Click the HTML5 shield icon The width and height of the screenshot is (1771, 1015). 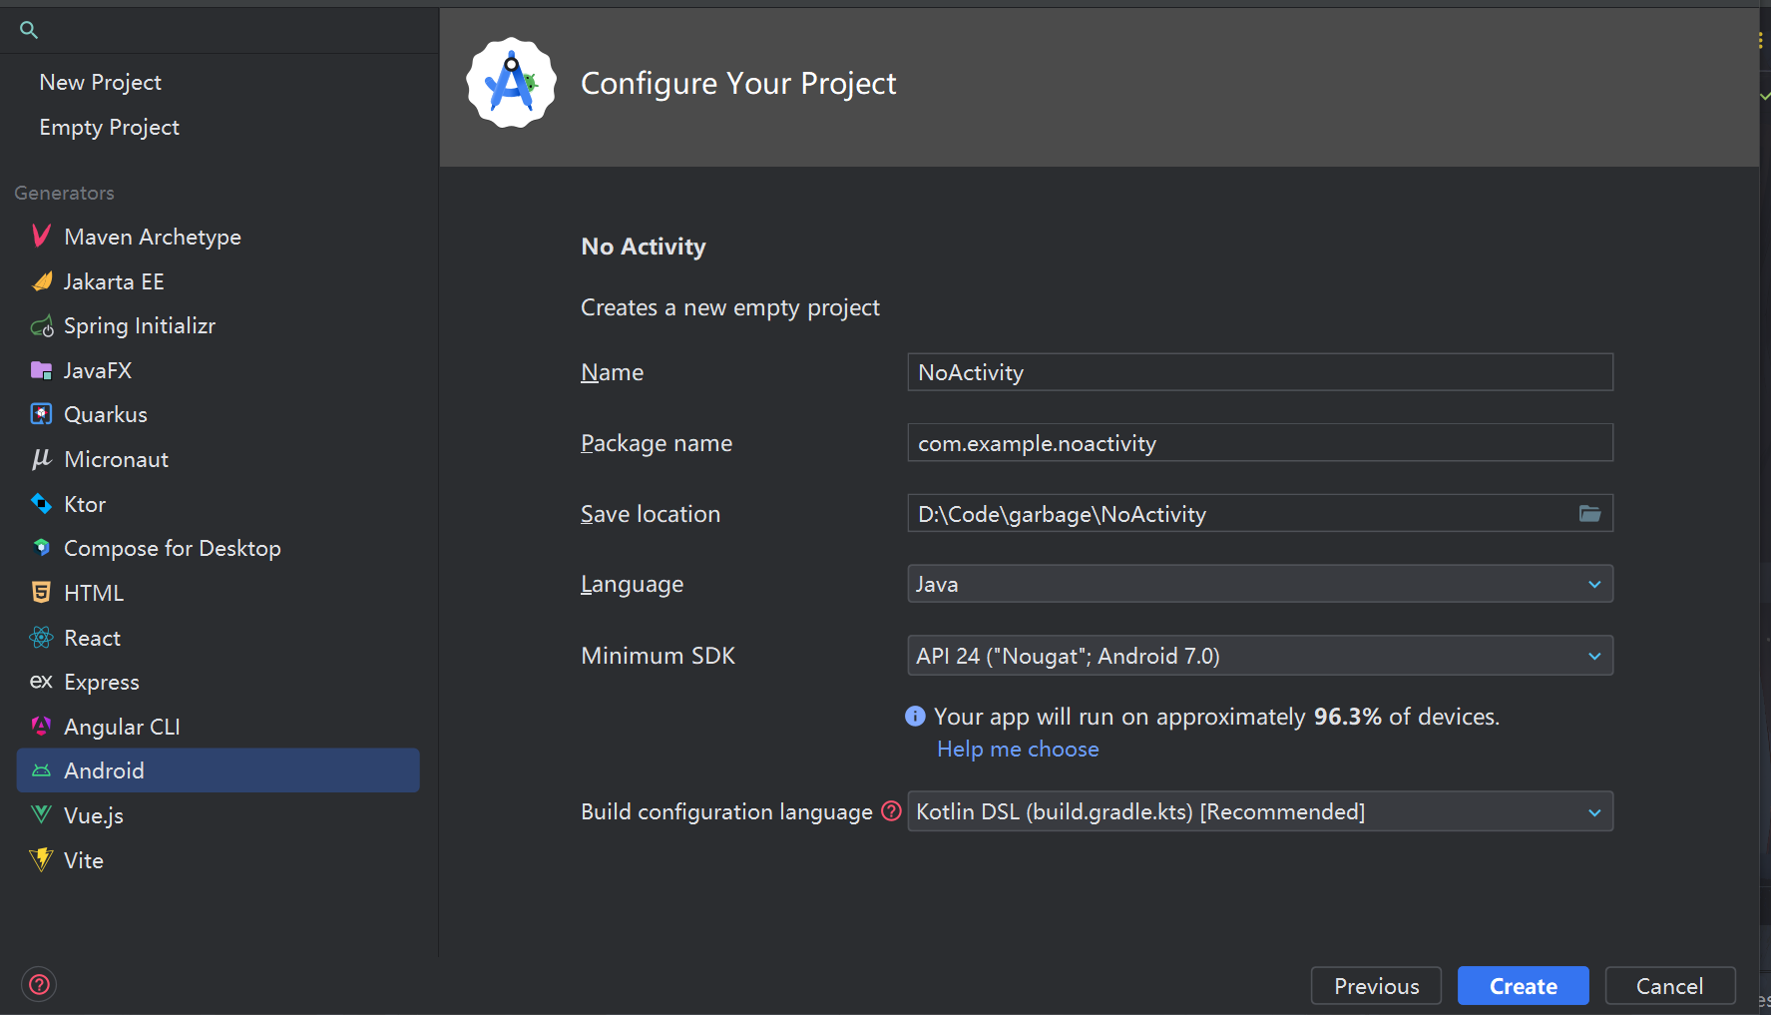[x=41, y=593]
